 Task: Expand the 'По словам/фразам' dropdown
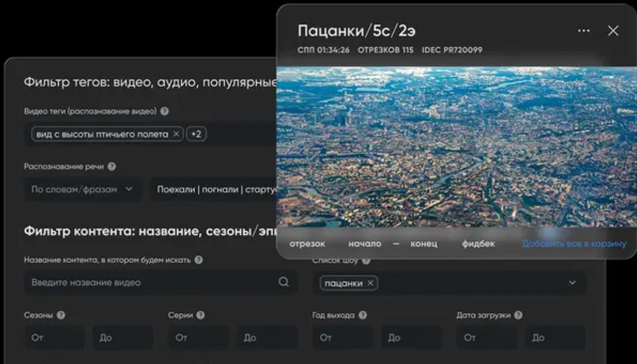(x=83, y=189)
